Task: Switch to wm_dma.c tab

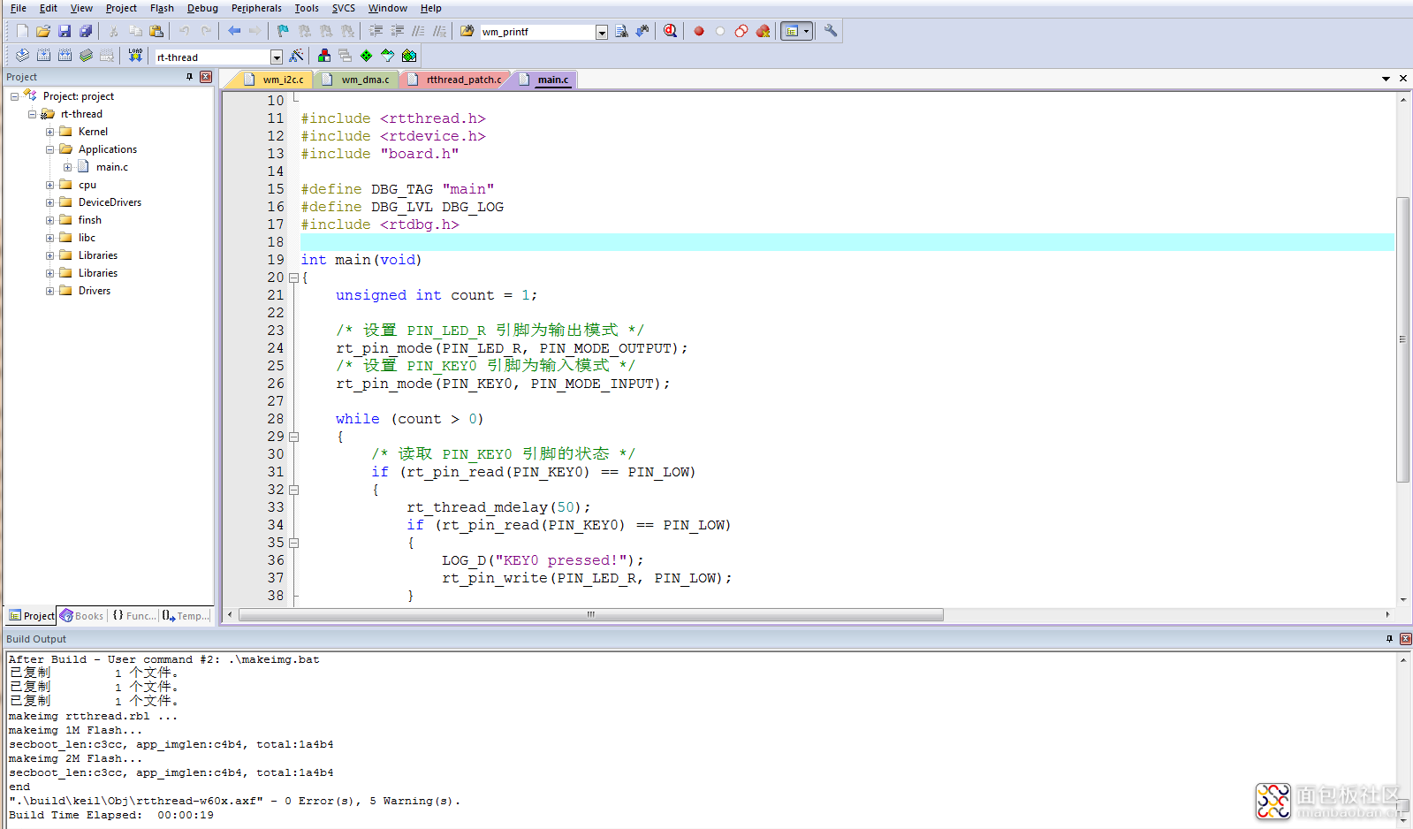Action: coord(359,80)
